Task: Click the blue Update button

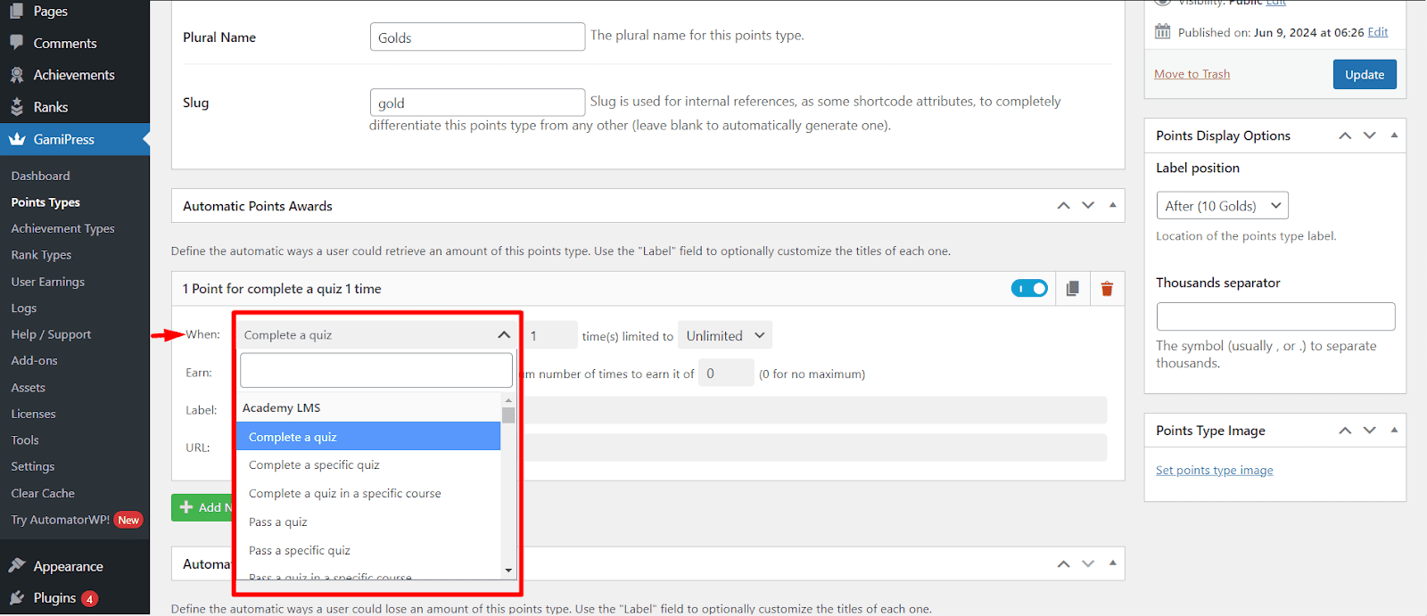Action: (x=1365, y=75)
